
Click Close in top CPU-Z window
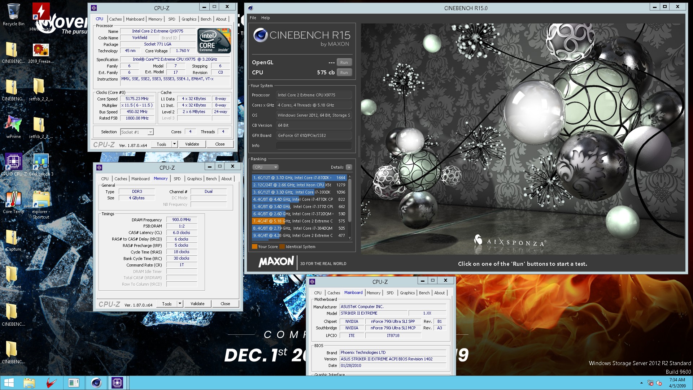220,144
